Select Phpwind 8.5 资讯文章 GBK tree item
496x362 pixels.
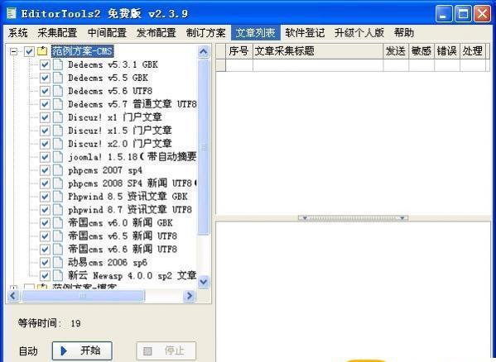click(128, 197)
